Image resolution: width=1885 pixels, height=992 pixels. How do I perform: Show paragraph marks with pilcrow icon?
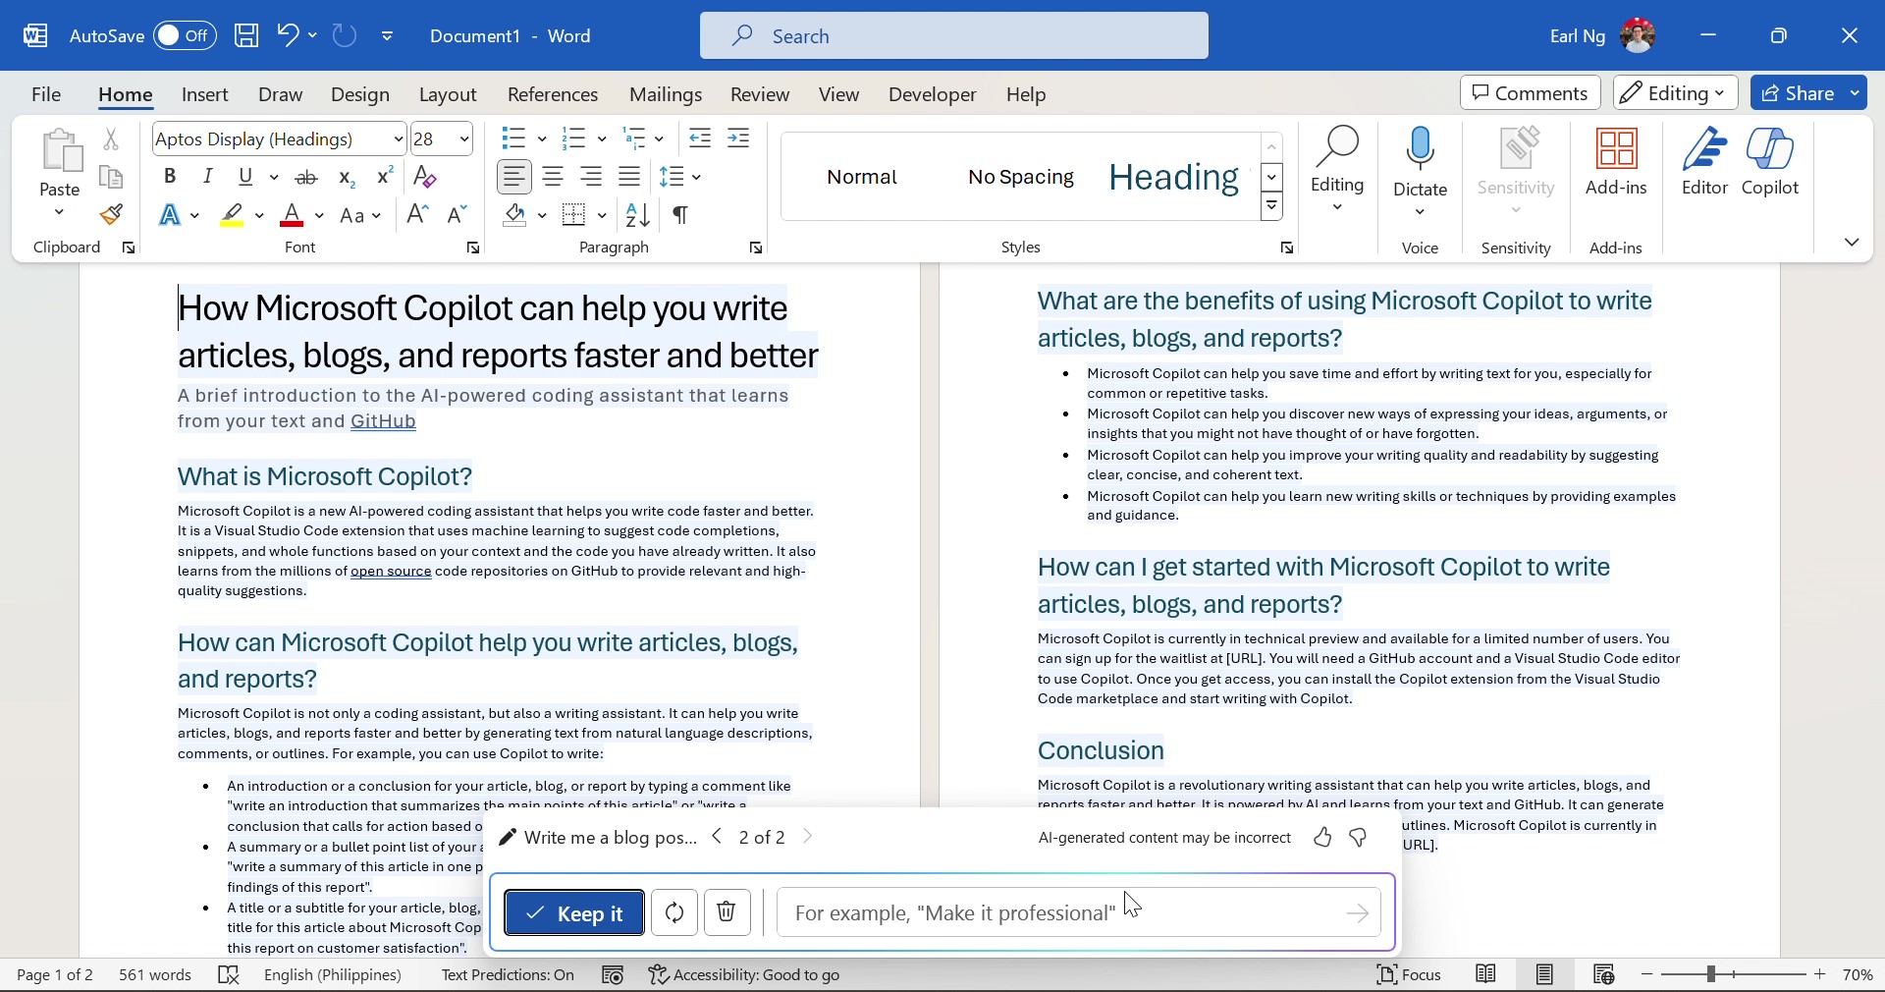tap(680, 215)
